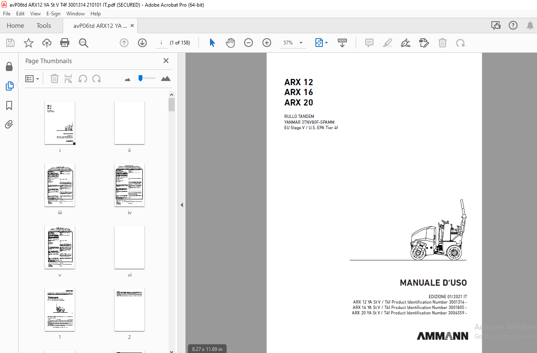The width and height of the screenshot is (537, 353).
Task: Select the Highlight text pen tool
Action: (388, 43)
